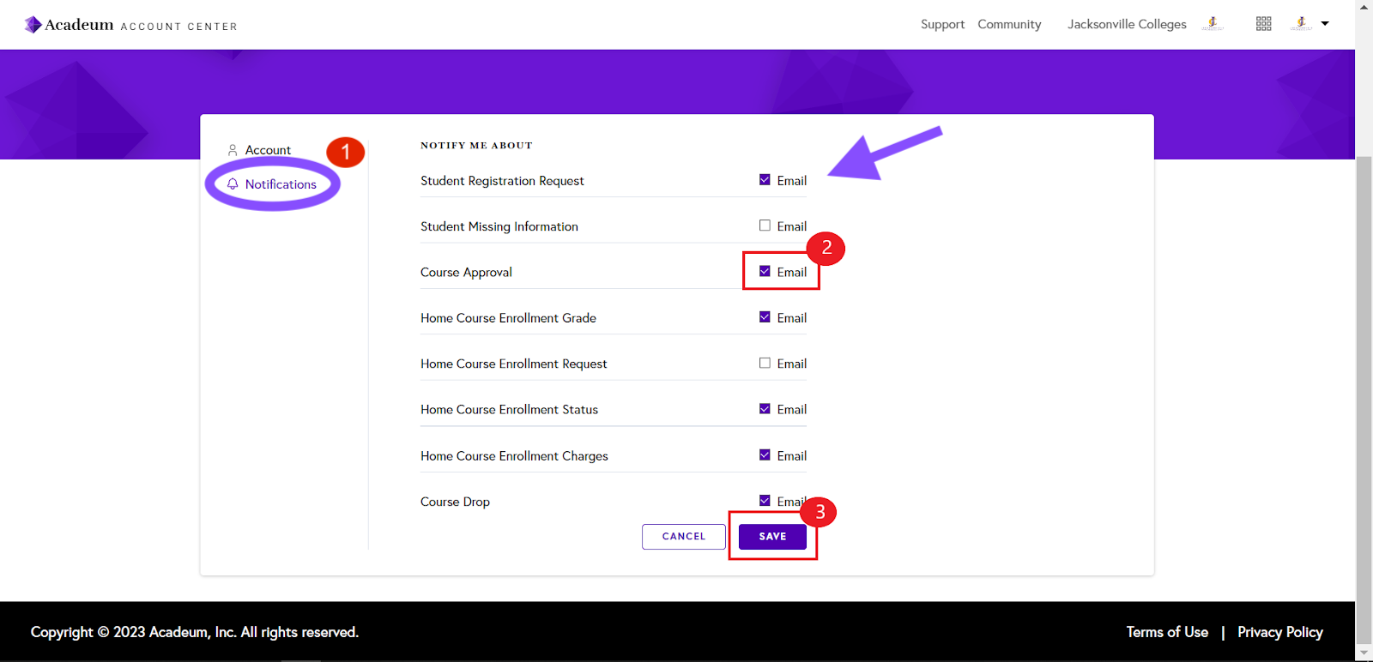Enable Student Missing Information email checkbox
This screenshot has height=662, width=1373.
(x=765, y=226)
